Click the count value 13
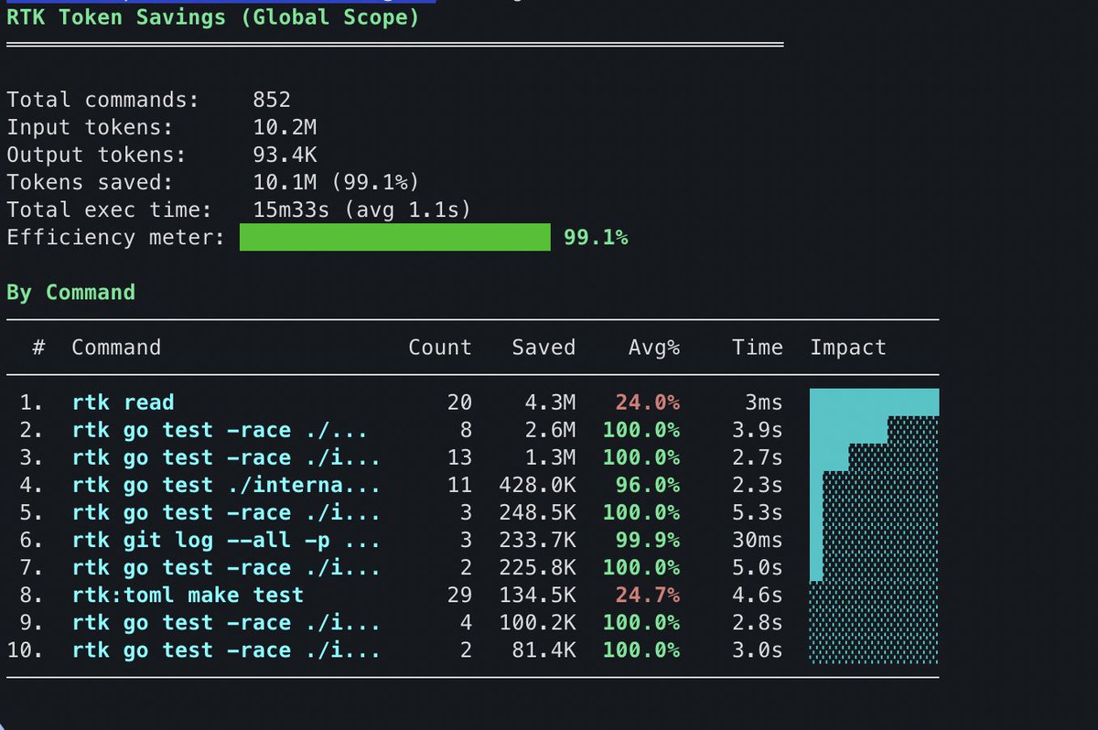The height and width of the screenshot is (730, 1098). point(459,457)
